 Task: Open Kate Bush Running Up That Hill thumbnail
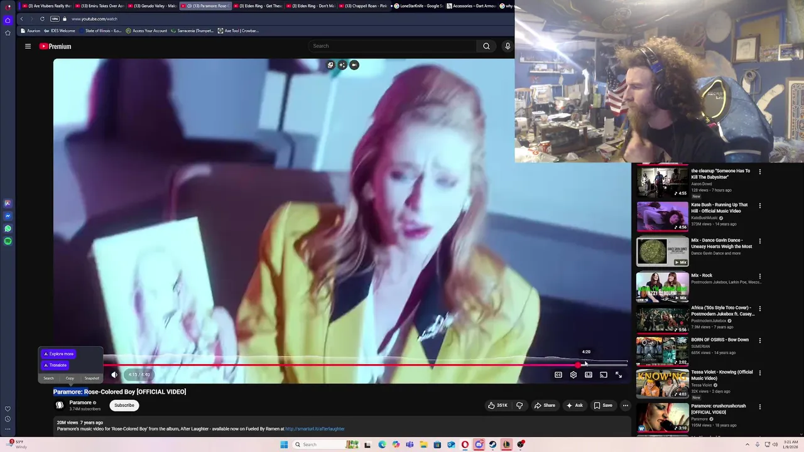[662, 217]
